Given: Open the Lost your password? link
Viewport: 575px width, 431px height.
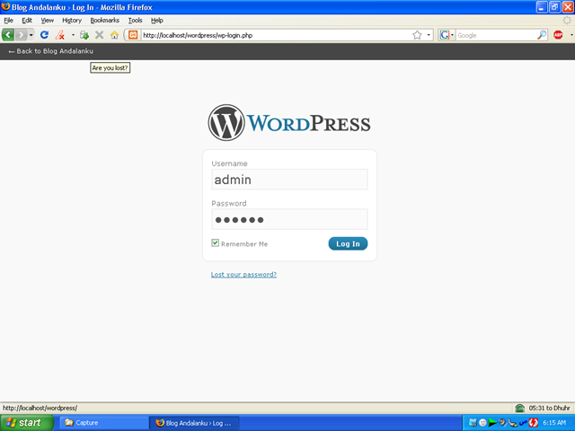Looking at the screenshot, I should tap(243, 275).
